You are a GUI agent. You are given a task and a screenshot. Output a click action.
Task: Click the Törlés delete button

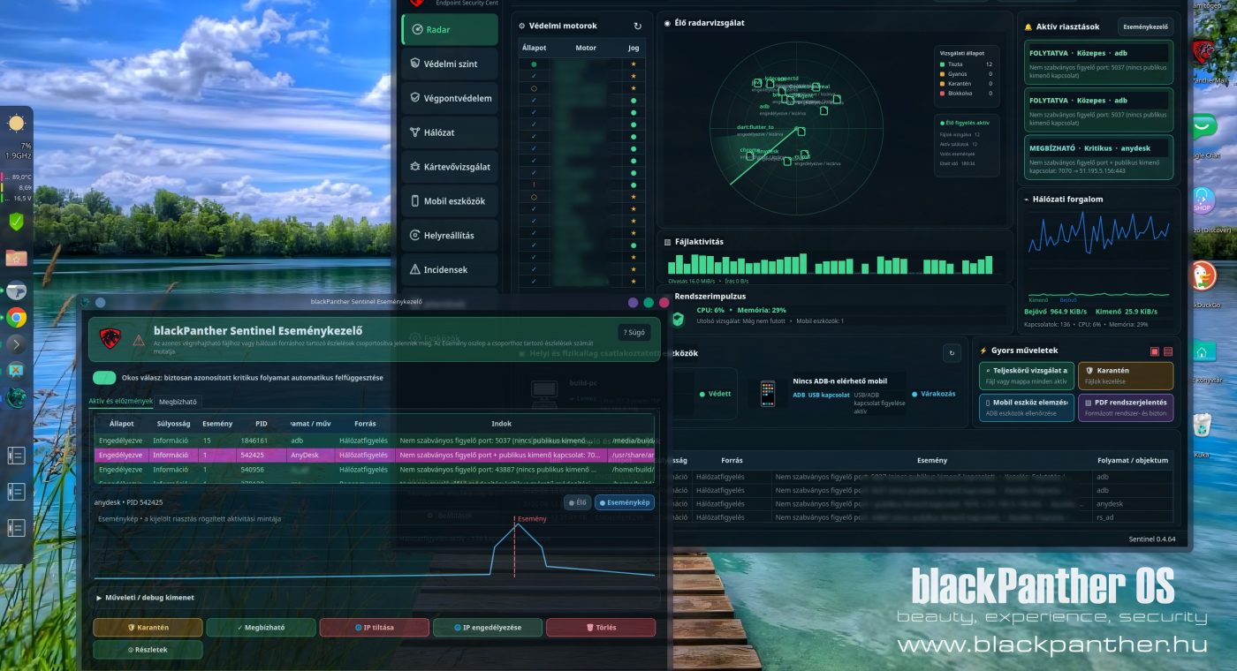[x=601, y=628]
